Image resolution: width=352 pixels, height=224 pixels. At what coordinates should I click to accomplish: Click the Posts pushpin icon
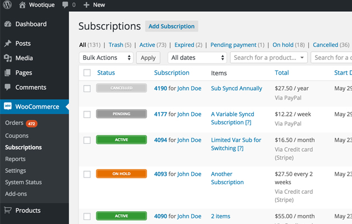pyautogui.click(x=8, y=43)
